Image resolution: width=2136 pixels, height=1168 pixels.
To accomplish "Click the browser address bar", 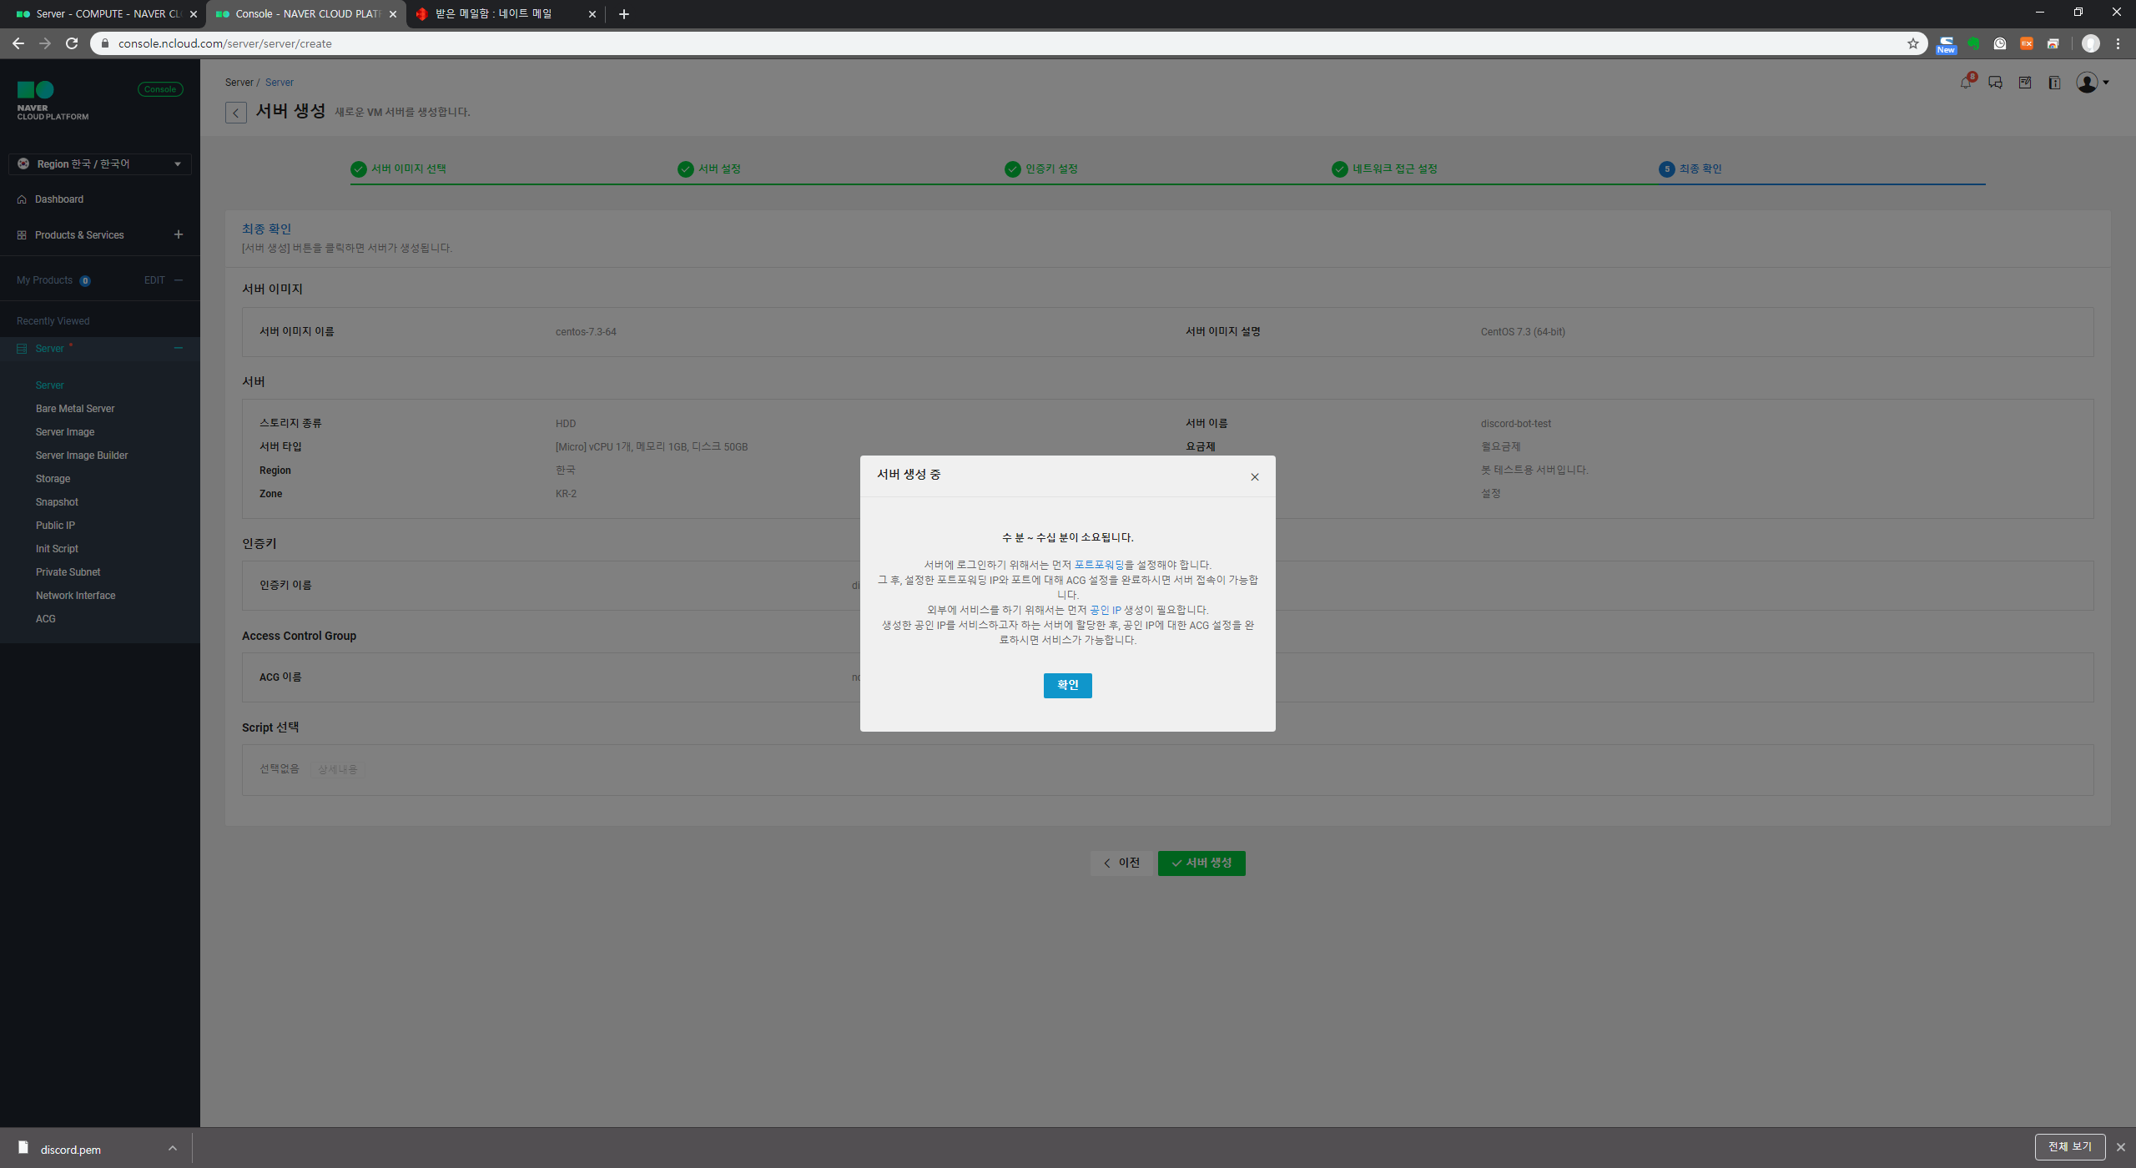I will click(x=1001, y=43).
